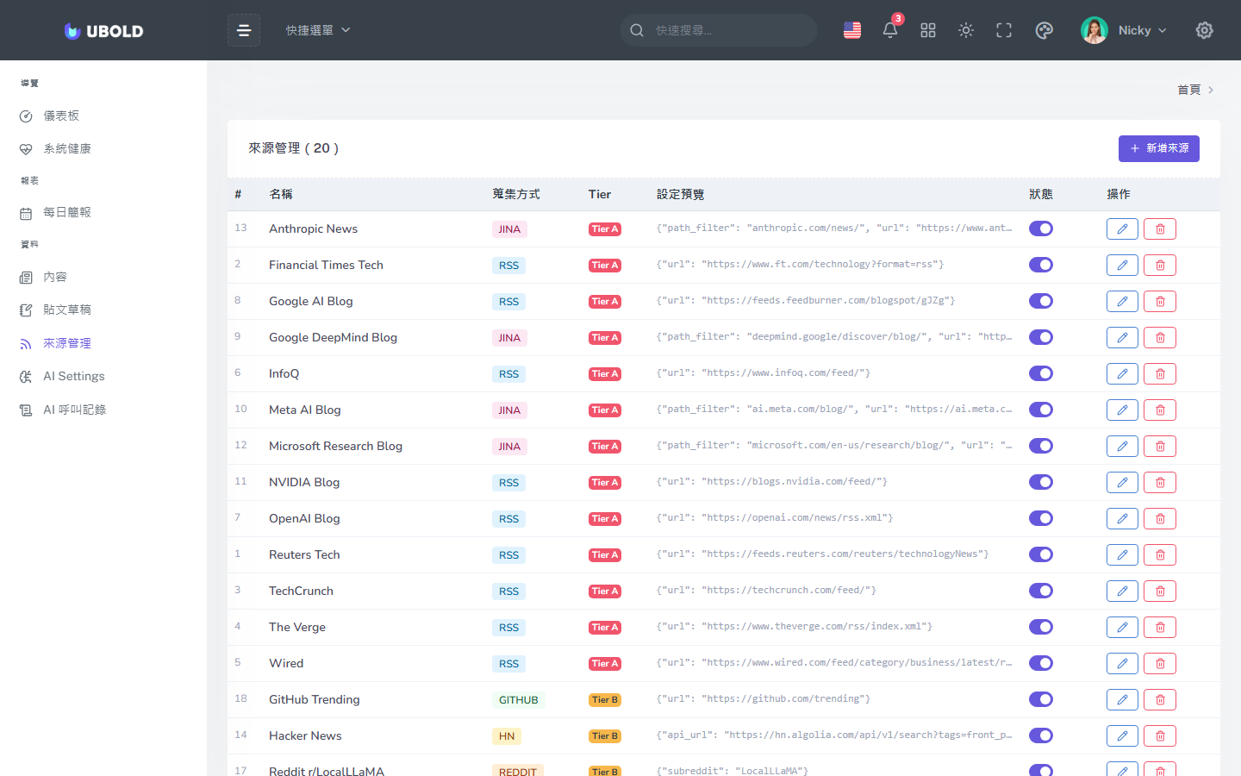Delete the TechCrunch source
Image resolution: width=1241 pixels, height=776 pixels.
click(x=1160, y=591)
